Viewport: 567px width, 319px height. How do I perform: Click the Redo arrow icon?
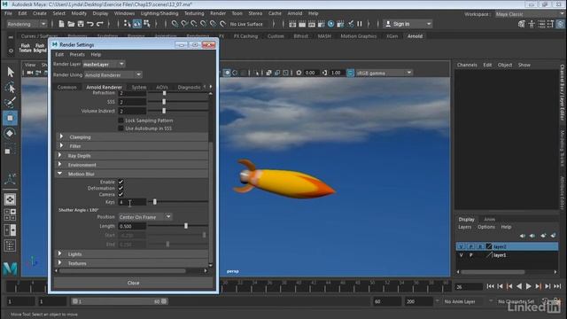point(100,24)
